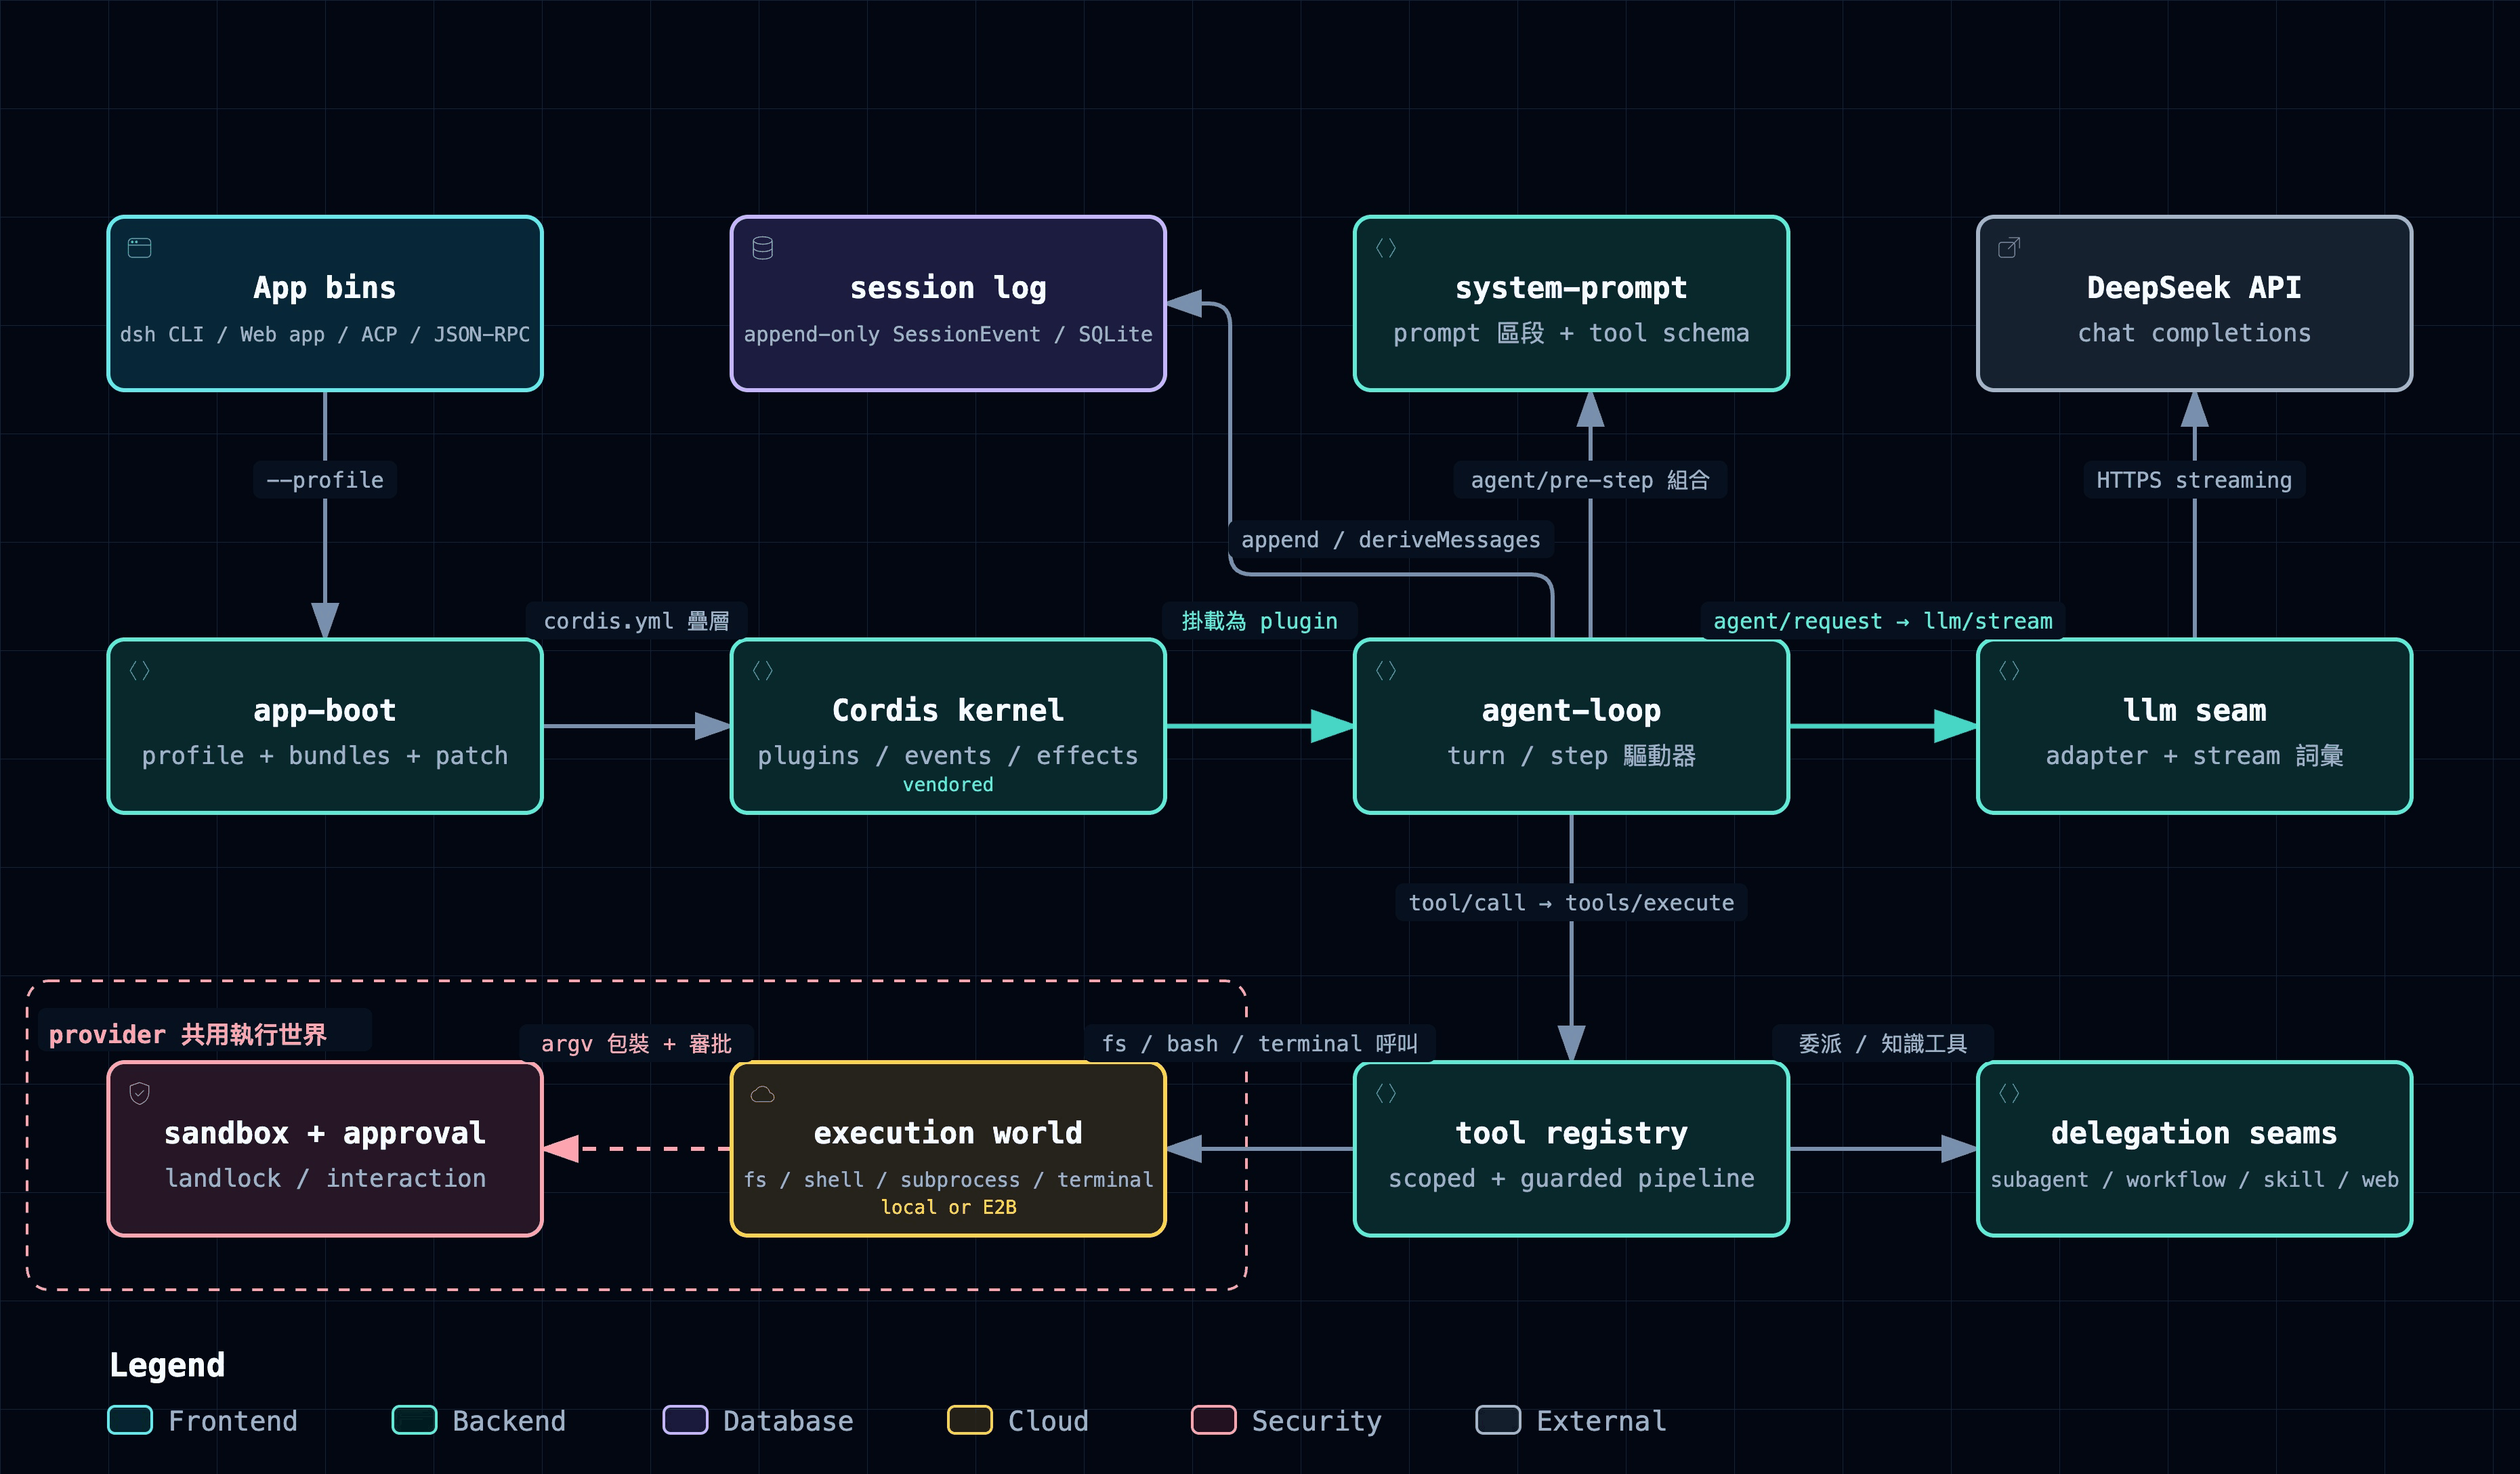Click 'prompt 區段 + tool schema' subtitle
This screenshot has height=1474, width=2520.
[x=1571, y=333]
